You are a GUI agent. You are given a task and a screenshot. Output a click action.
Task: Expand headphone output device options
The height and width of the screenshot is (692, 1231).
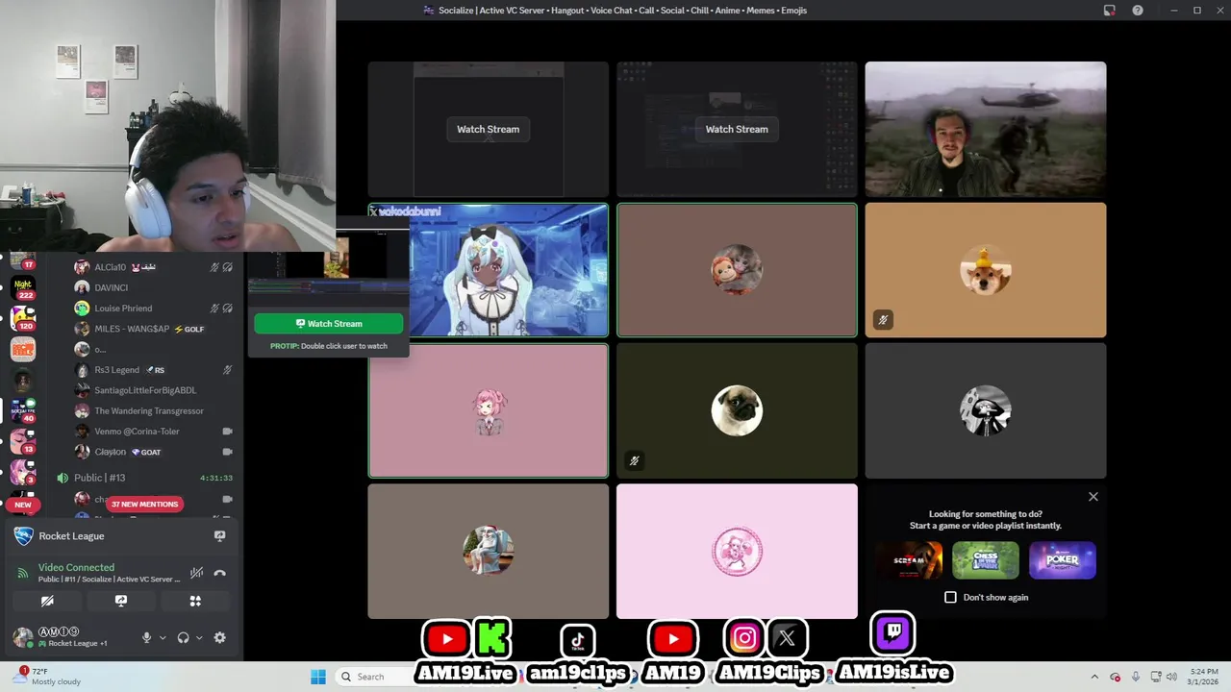point(199,637)
